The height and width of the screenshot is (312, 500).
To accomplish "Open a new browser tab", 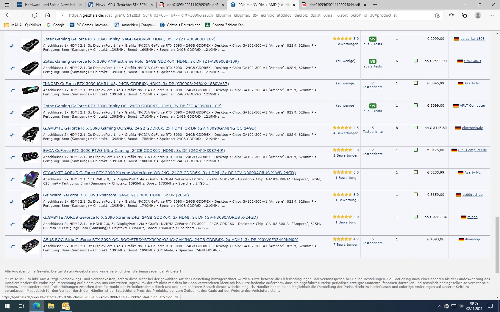I will click(x=375, y=5).
